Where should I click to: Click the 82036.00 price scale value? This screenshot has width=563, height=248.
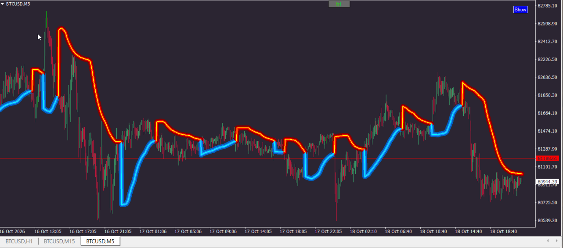(548, 78)
